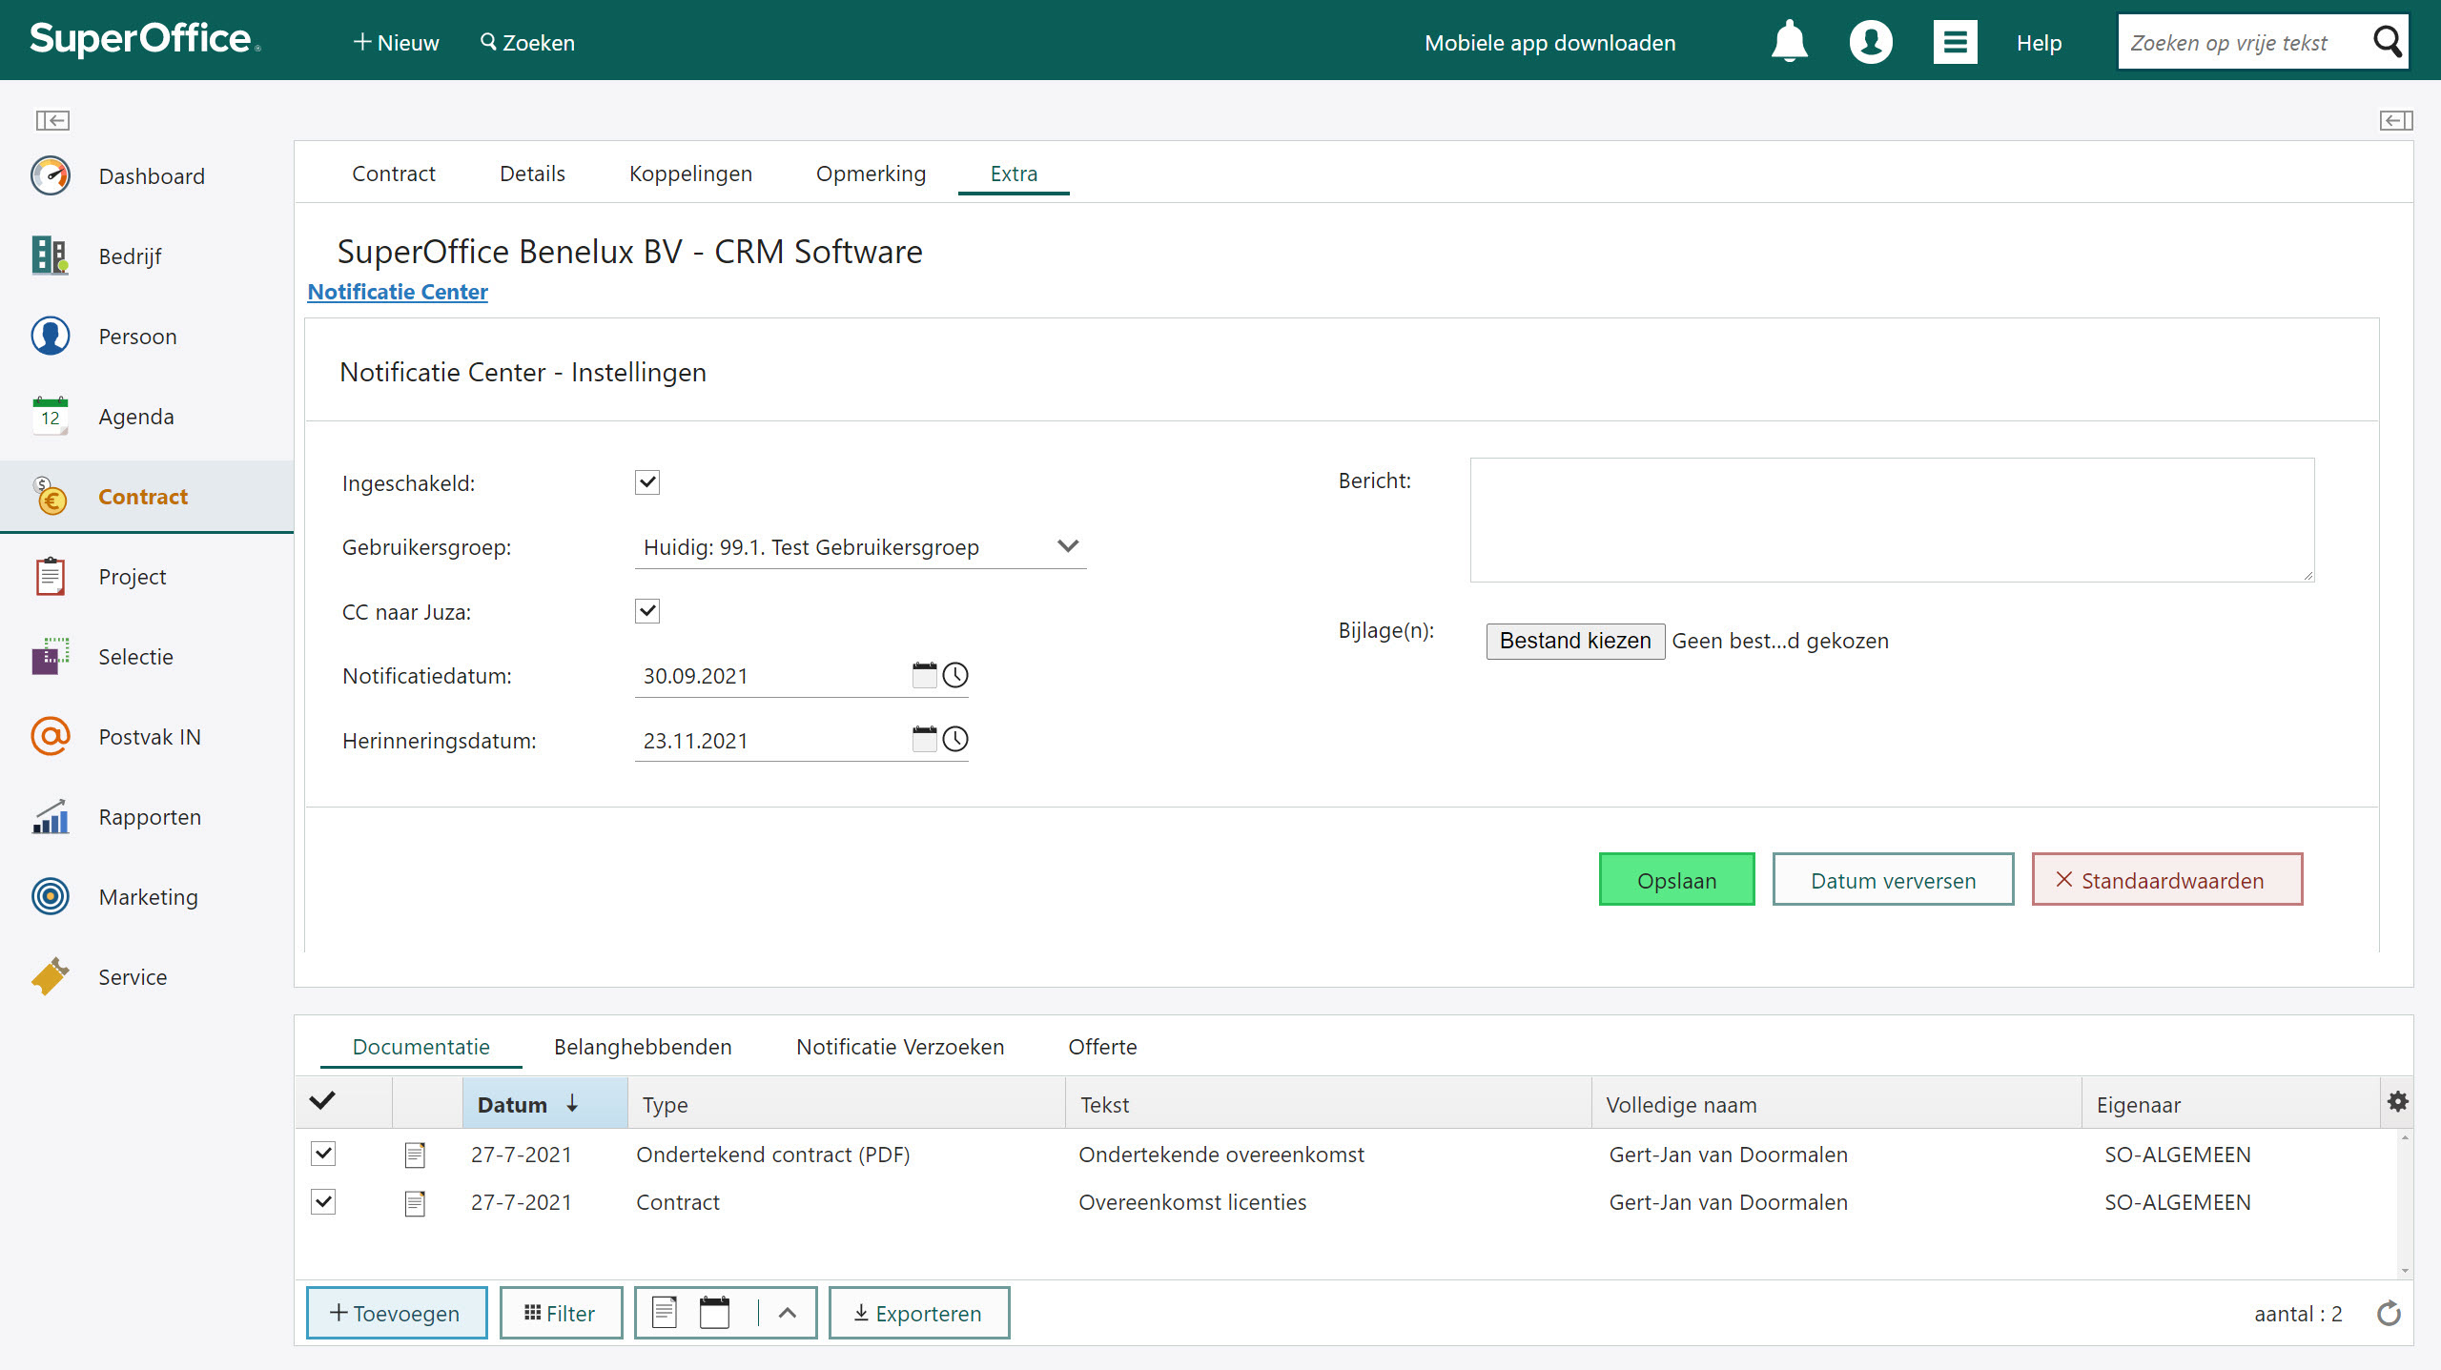Open the Offerte tab
The width and height of the screenshot is (2441, 1370).
[1102, 1047]
